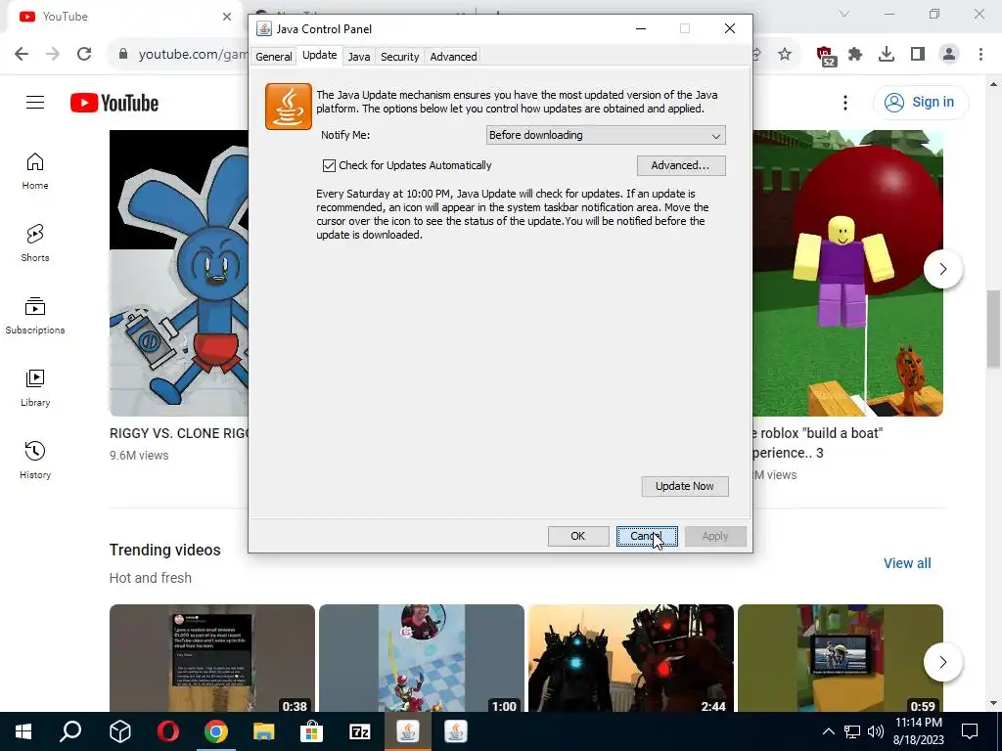Switch to the Advanced tab
The height and width of the screenshot is (751, 1002).
[453, 56]
